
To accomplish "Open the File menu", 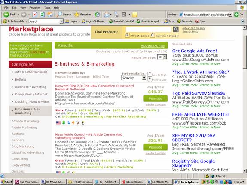I will click(6, 8).
